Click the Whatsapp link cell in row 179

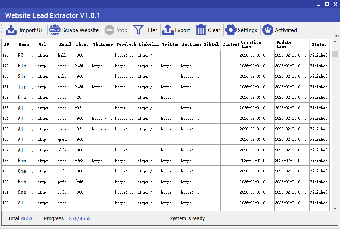102,66
